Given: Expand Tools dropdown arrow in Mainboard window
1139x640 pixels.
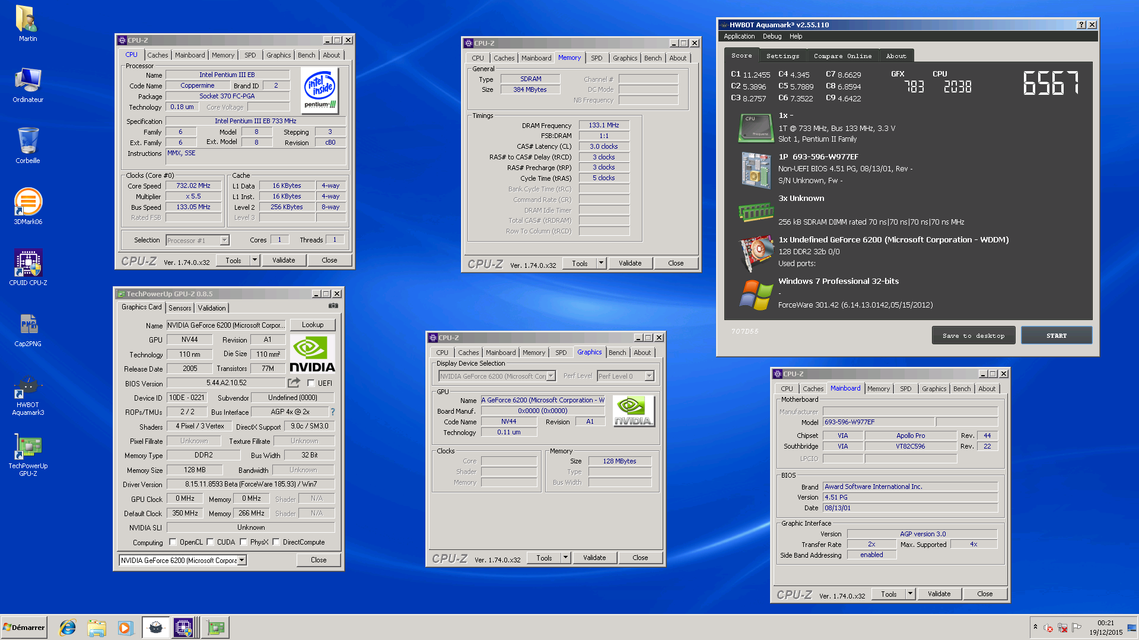Looking at the screenshot, I should click(x=910, y=594).
